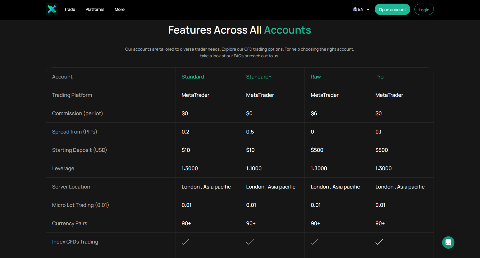The width and height of the screenshot is (480, 258).
Task: Open the live chat widget icon
Action: [448, 243]
